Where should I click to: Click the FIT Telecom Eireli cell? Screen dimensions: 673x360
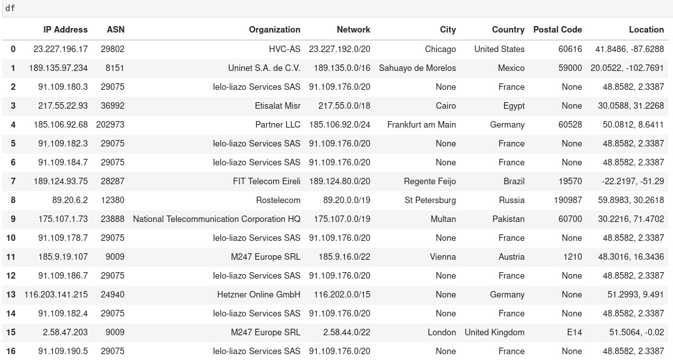(267, 181)
